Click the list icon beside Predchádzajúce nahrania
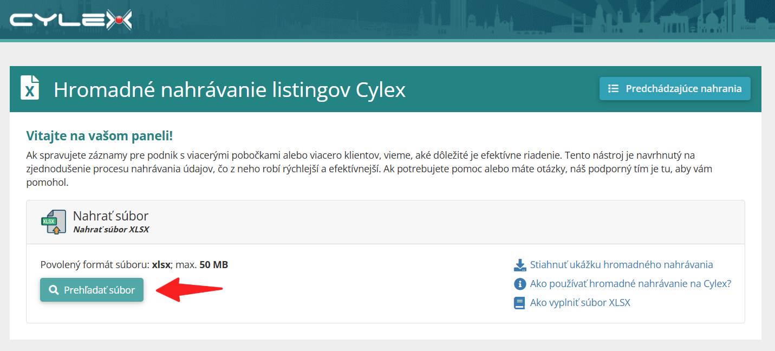 click(x=613, y=88)
